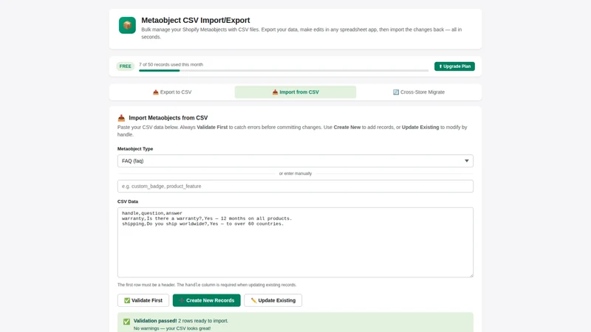
Task: Click the records usage progress bar
Action: tap(284, 70)
